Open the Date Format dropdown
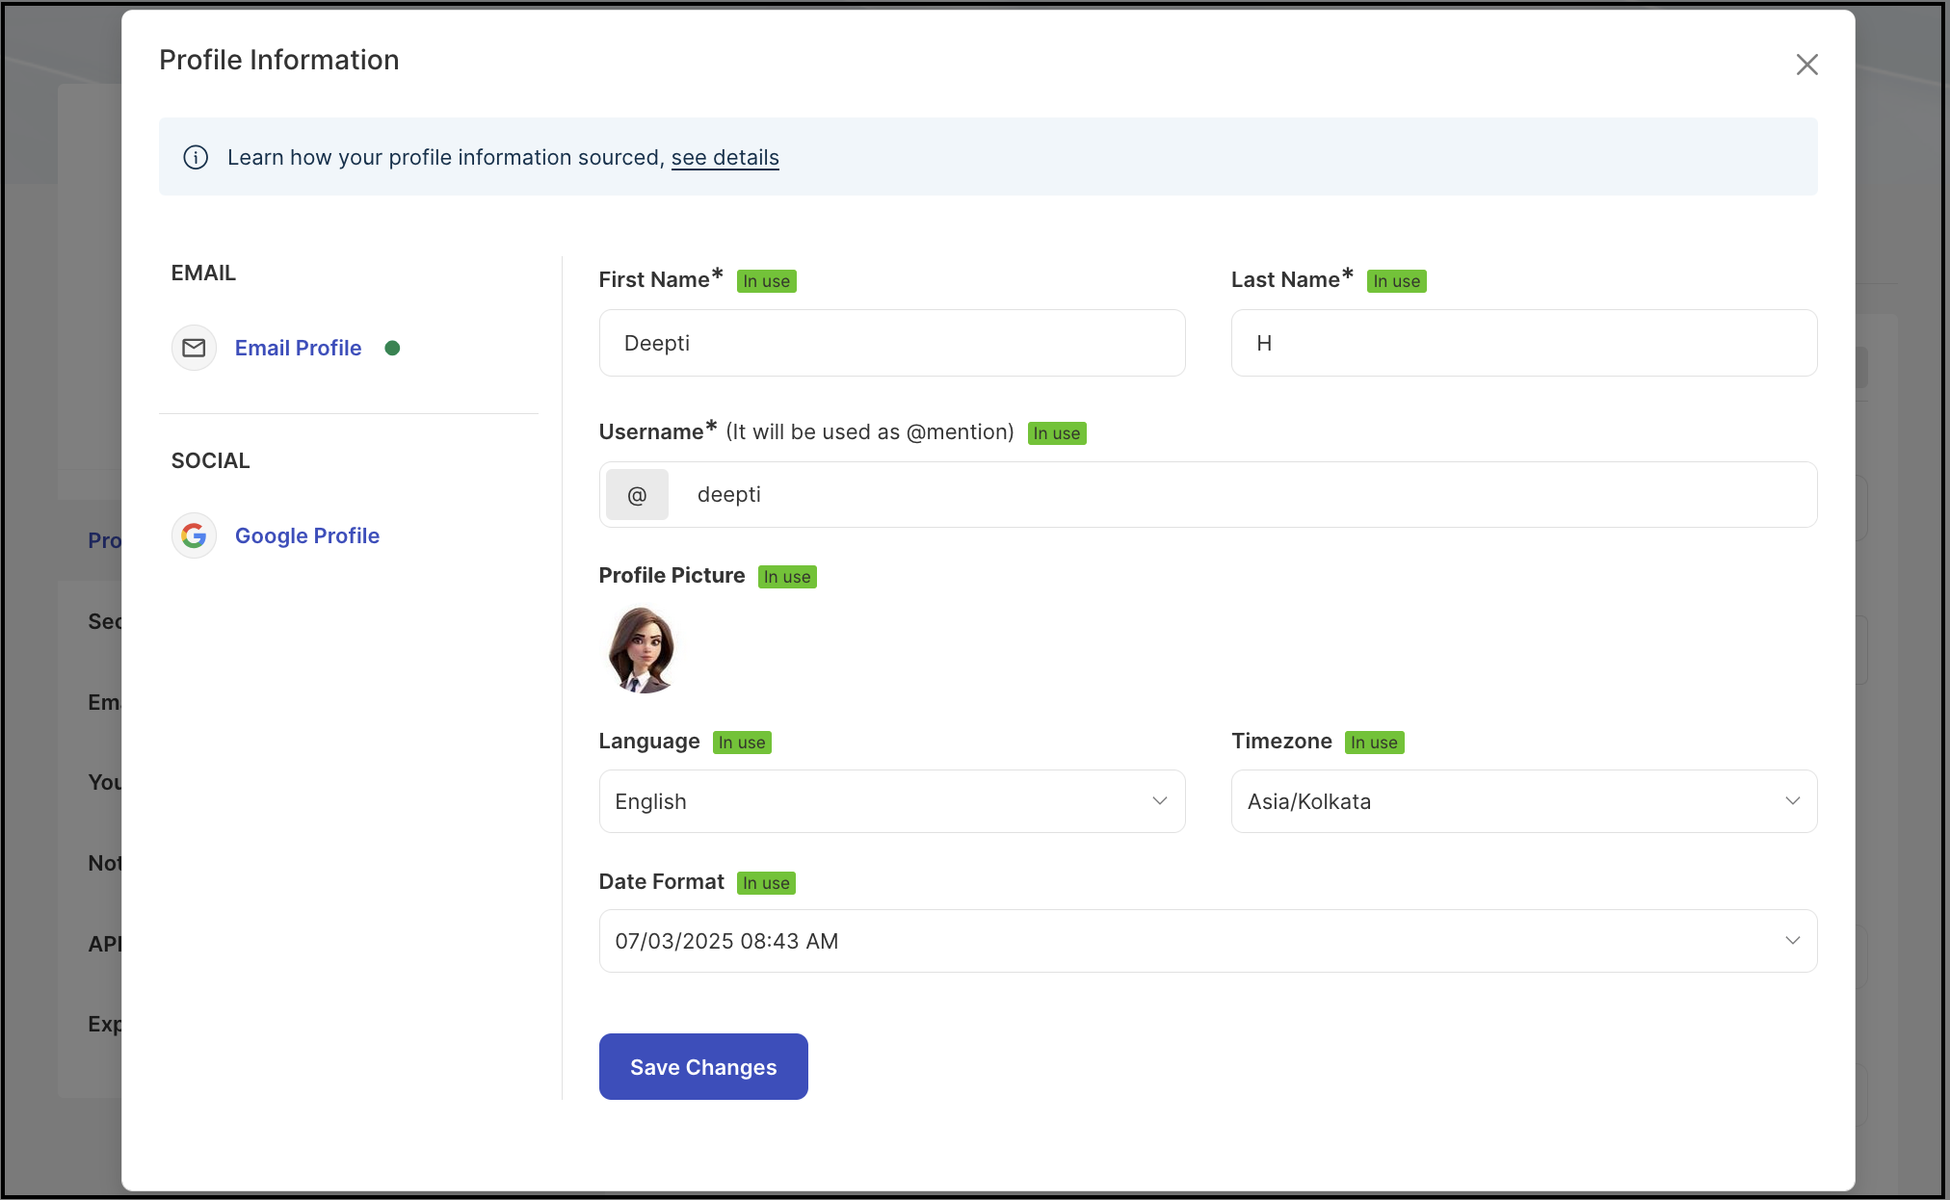 pyautogui.click(x=1208, y=941)
